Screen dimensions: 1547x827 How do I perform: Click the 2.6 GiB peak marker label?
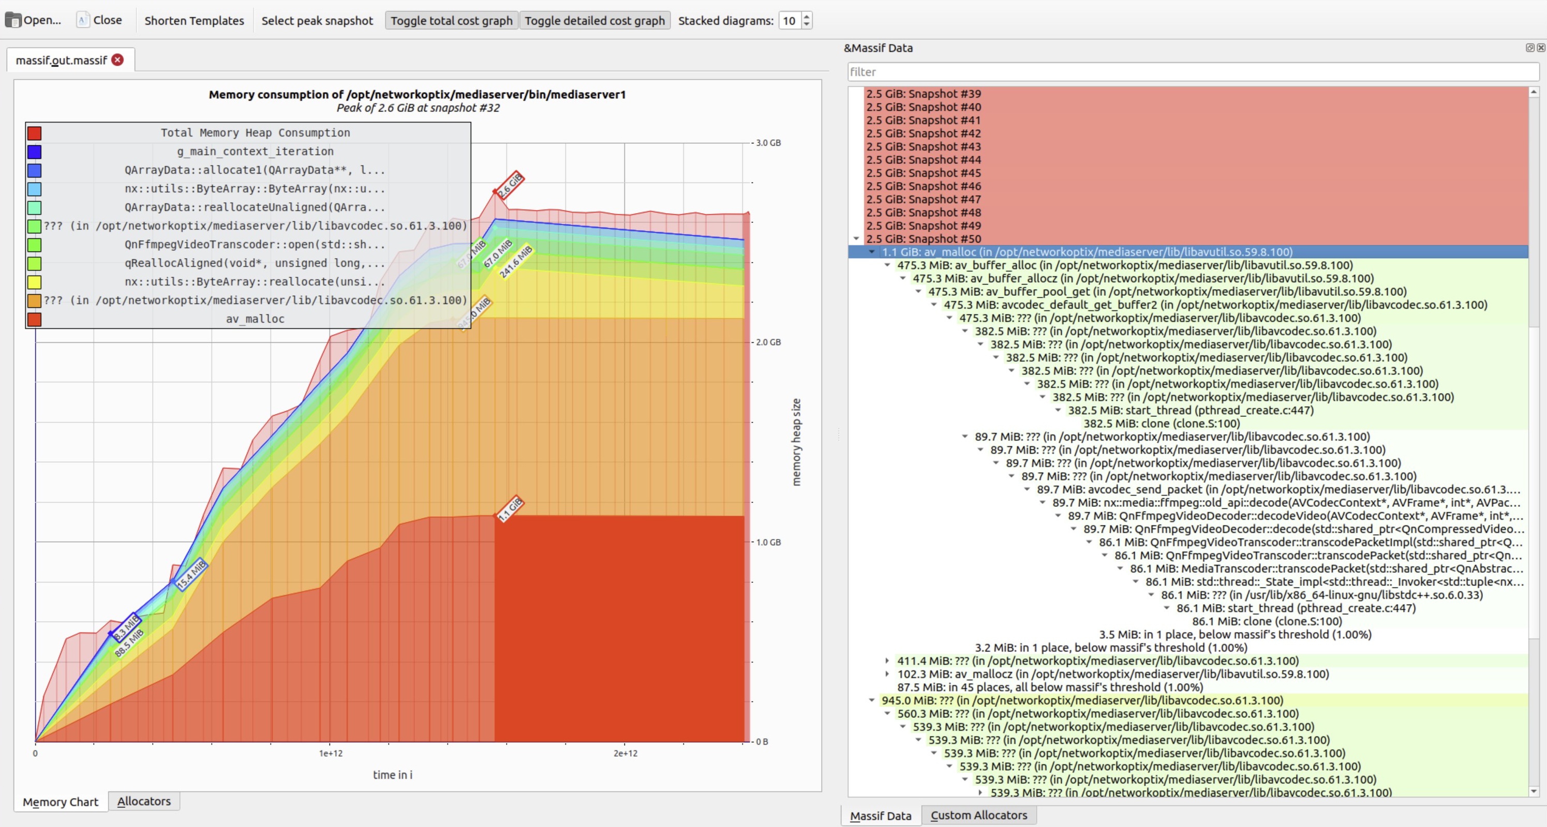[x=511, y=186]
